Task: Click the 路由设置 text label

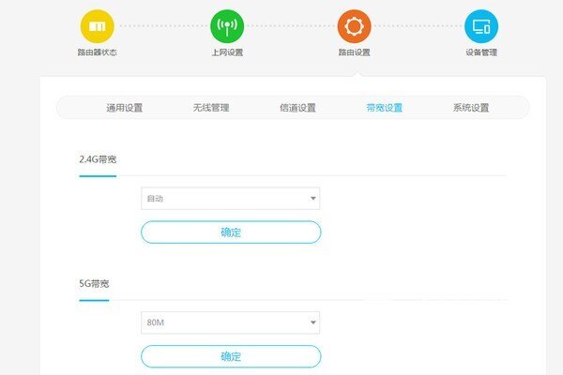Action: [x=354, y=52]
